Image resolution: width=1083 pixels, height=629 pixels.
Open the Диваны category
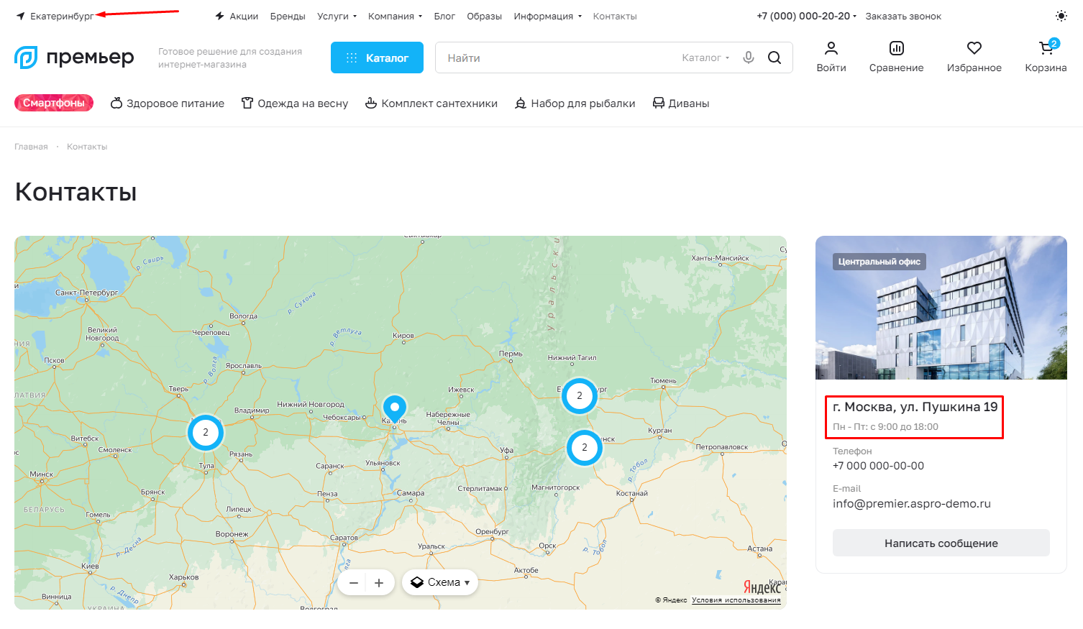pyautogui.click(x=681, y=104)
